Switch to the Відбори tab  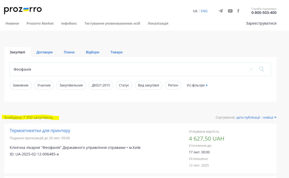click(x=92, y=52)
